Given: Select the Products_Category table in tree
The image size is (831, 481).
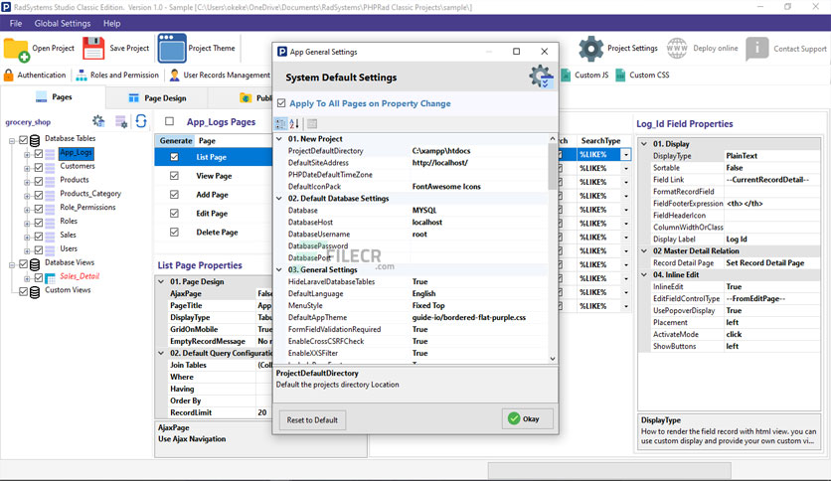Looking at the screenshot, I should (x=90, y=194).
